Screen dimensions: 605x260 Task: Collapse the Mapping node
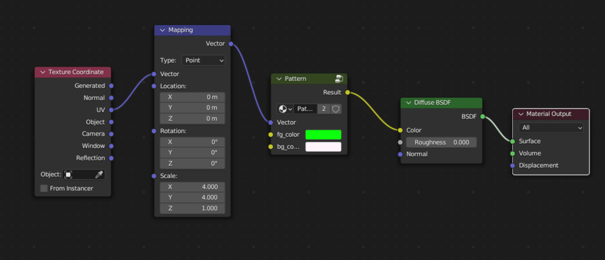pos(162,30)
